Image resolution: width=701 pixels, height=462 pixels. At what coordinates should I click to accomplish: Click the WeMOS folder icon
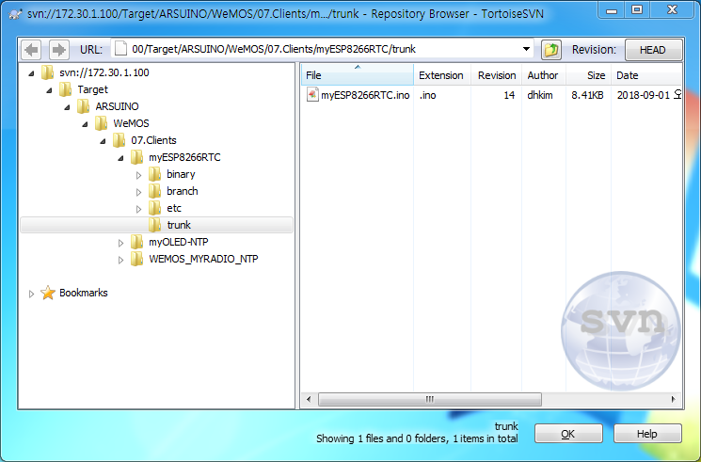[101, 123]
